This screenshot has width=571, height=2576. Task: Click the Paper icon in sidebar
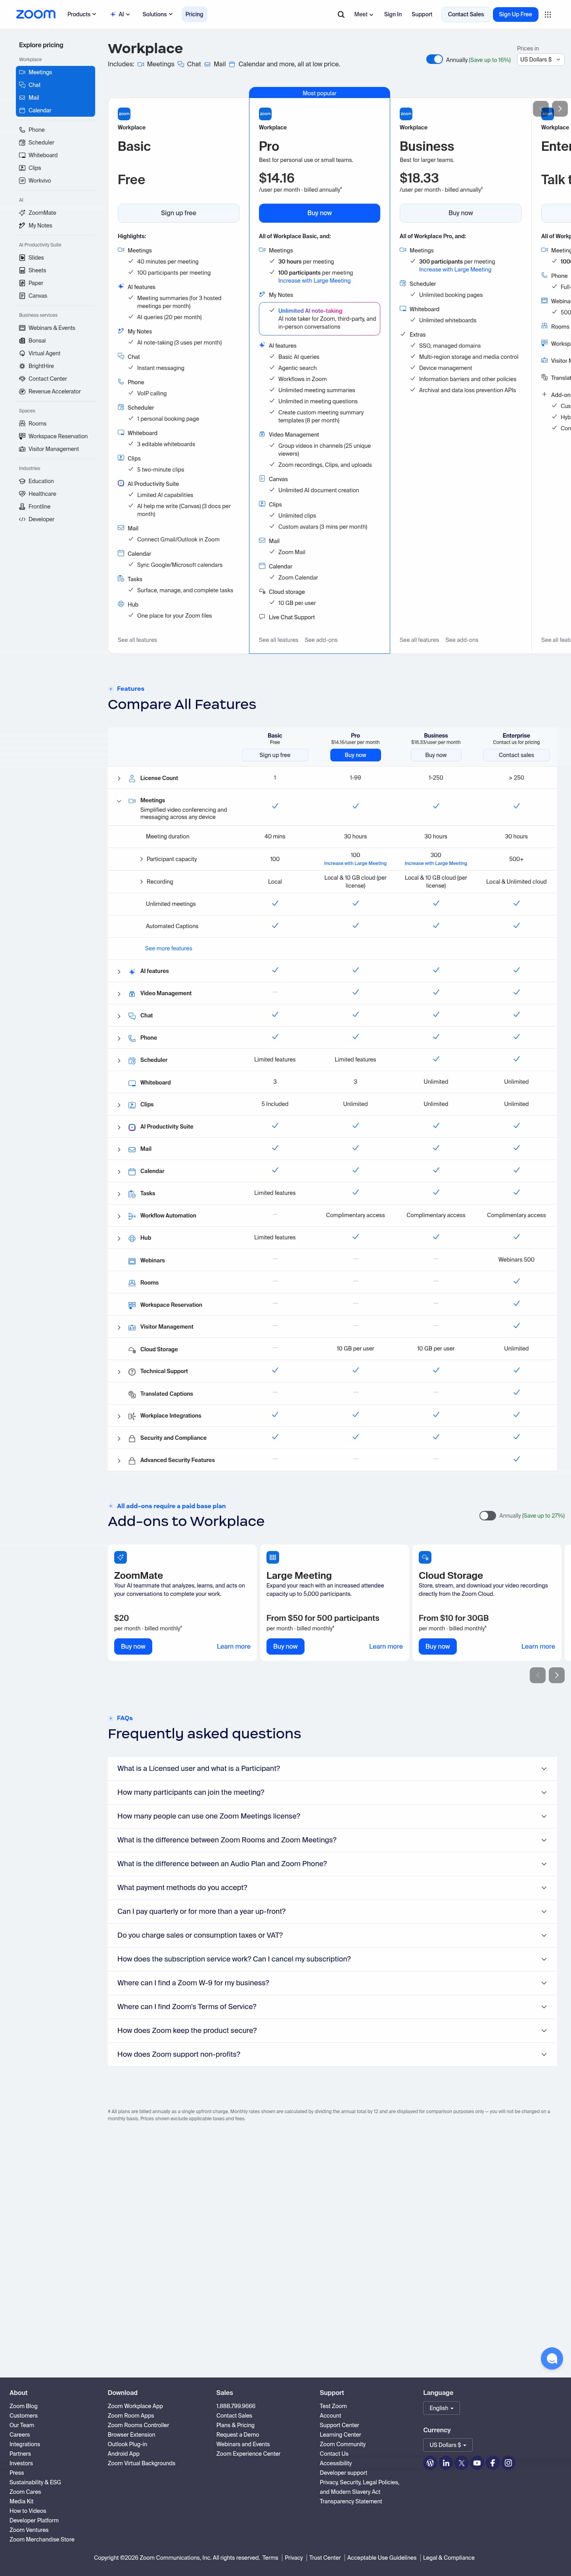coord(22,283)
